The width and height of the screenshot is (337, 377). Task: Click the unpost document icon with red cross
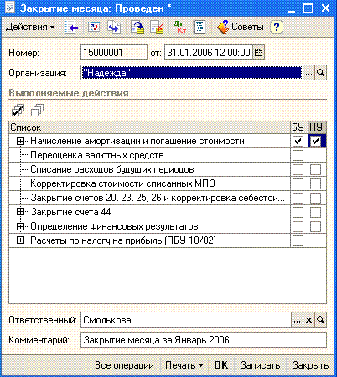pyautogui.click(x=157, y=27)
